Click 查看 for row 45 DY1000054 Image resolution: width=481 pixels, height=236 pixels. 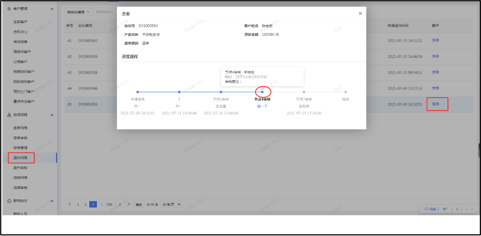coord(436,104)
